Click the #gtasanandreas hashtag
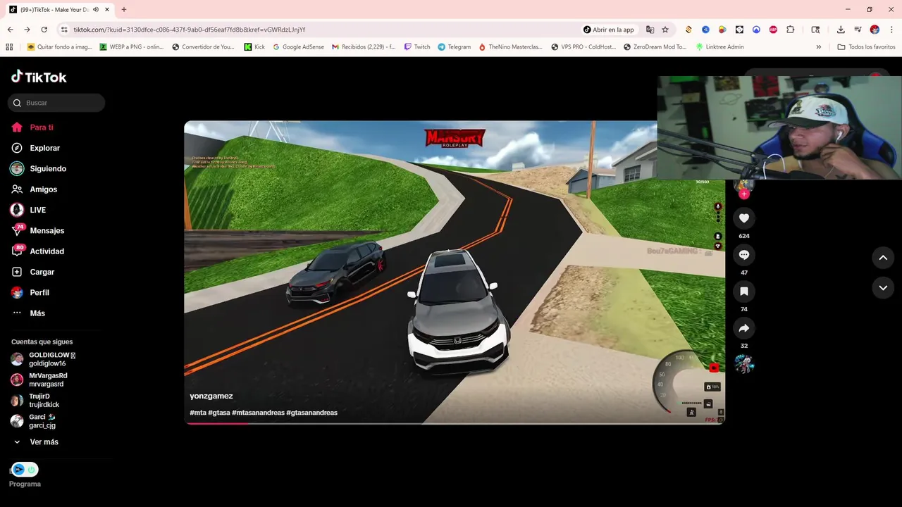The image size is (902, 507). [312, 413]
